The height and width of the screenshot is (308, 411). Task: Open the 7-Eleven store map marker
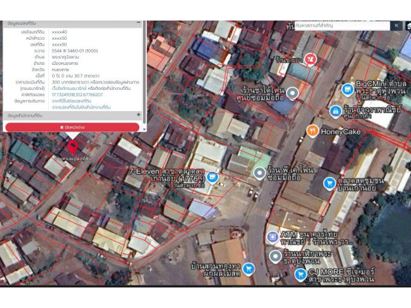click(213, 177)
